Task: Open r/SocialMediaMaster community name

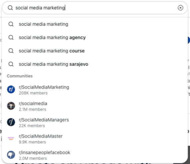Action: 41,136
